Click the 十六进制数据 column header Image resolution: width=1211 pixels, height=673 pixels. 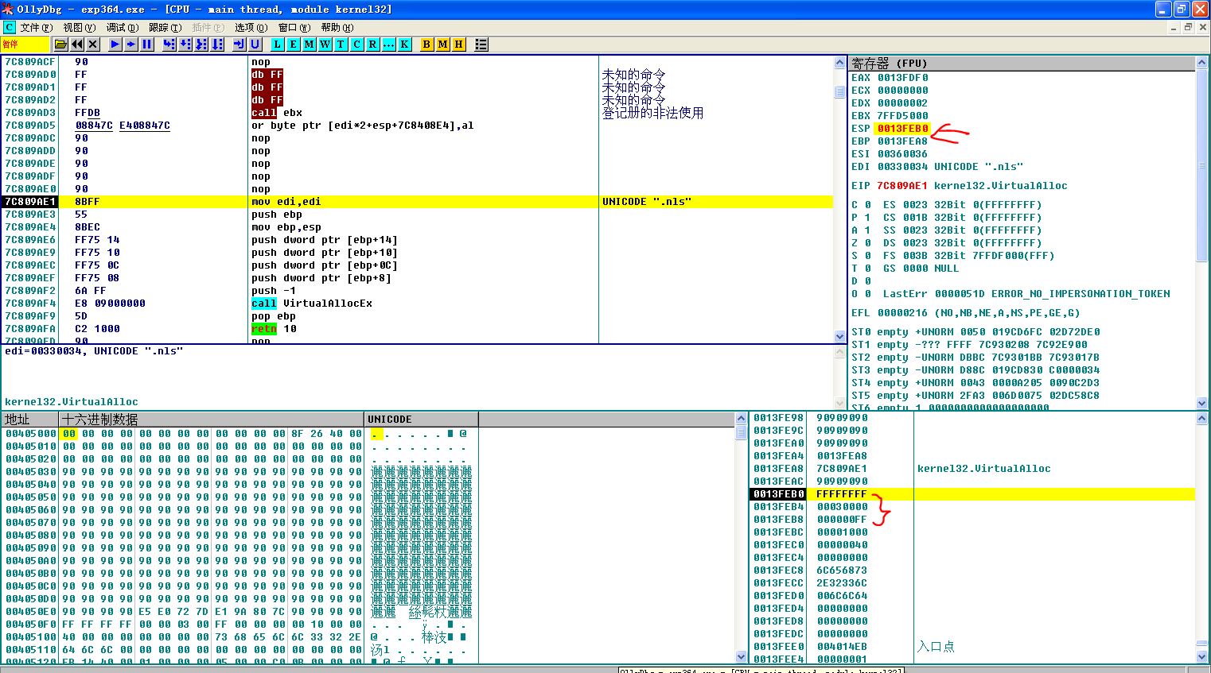pyautogui.click(x=212, y=419)
